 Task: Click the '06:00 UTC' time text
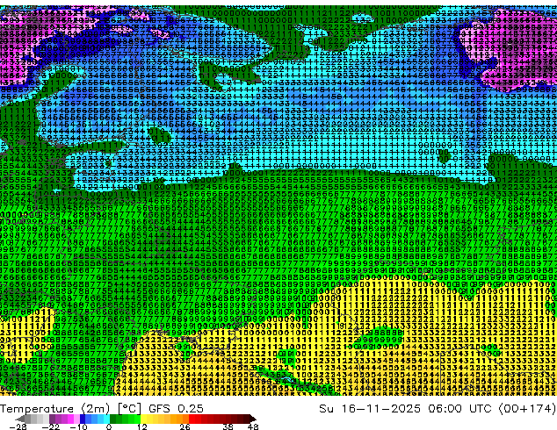point(459,409)
